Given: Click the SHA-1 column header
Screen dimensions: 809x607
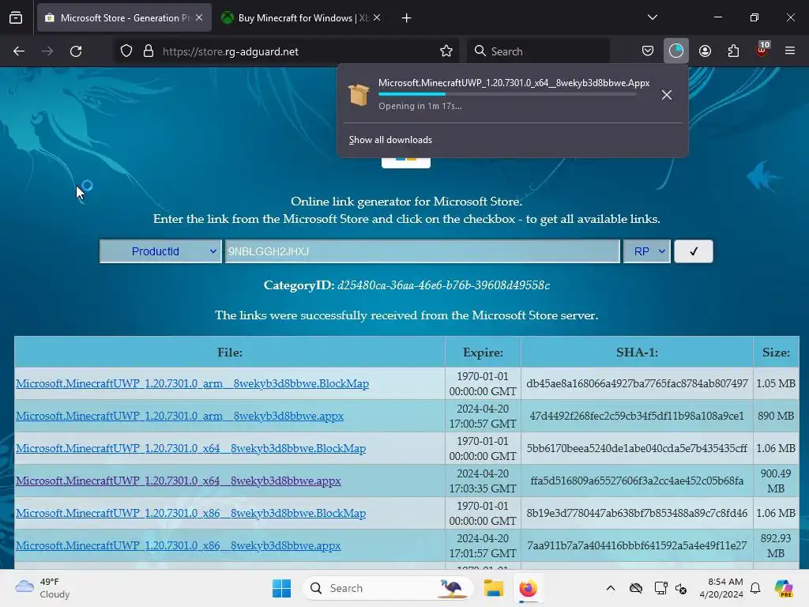Looking at the screenshot, I should pos(638,353).
